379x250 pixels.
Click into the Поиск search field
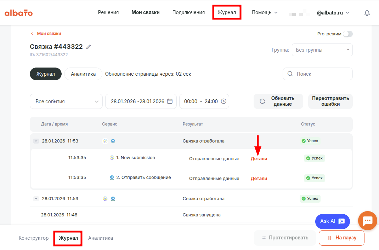322,74
